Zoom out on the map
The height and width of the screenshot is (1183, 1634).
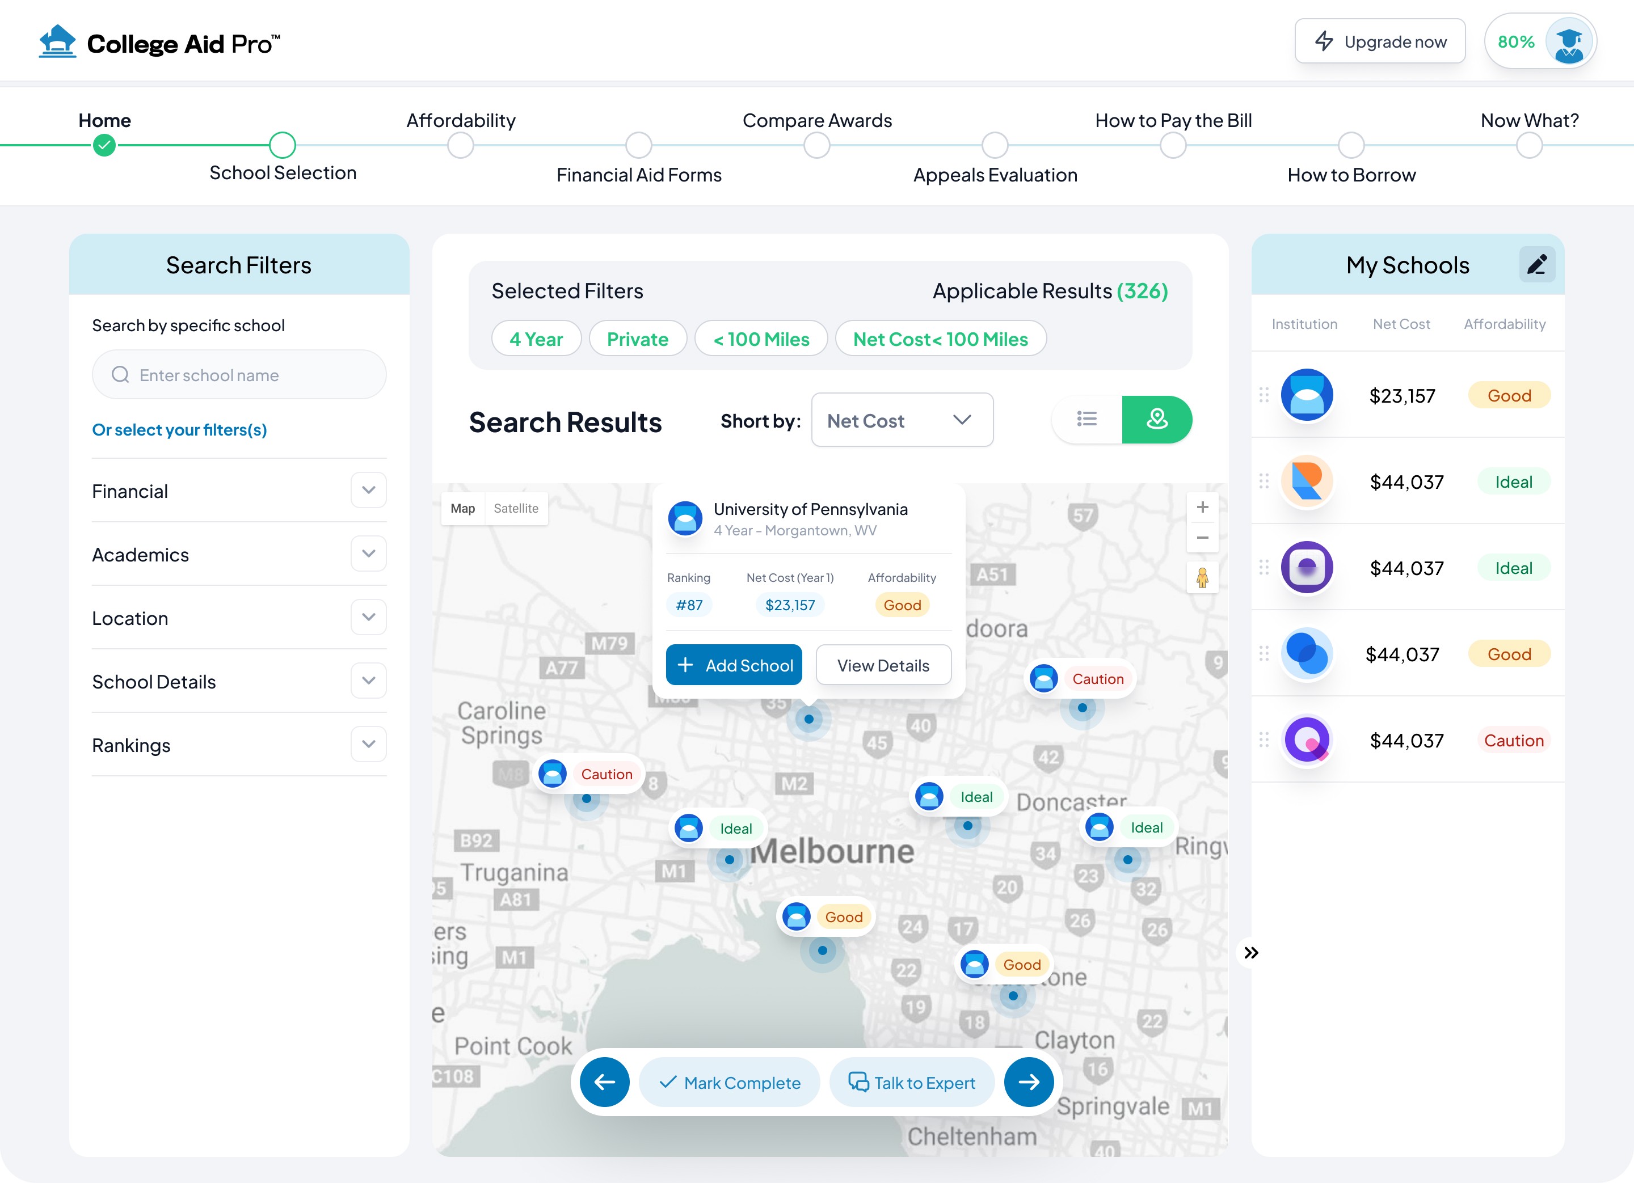click(x=1202, y=538)
